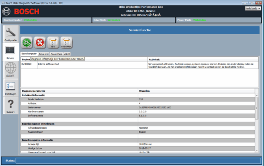Image resolution: width=264 pixels, height=166 pixels.
Task: Click the Activiteit column header
Action: [x=203, y=59]
